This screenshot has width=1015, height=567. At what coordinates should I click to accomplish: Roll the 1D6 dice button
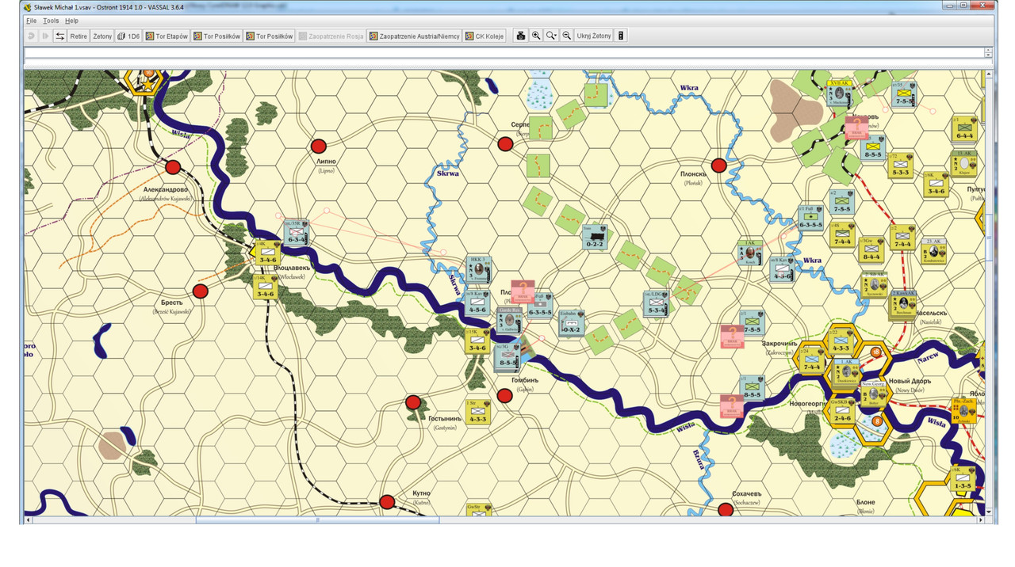pyautogui.click(x=128, y=36)
